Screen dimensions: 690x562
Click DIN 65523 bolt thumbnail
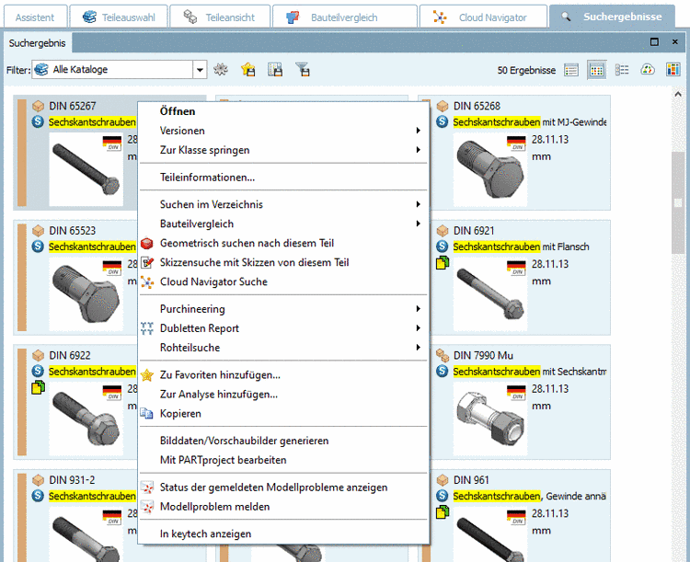86,294
